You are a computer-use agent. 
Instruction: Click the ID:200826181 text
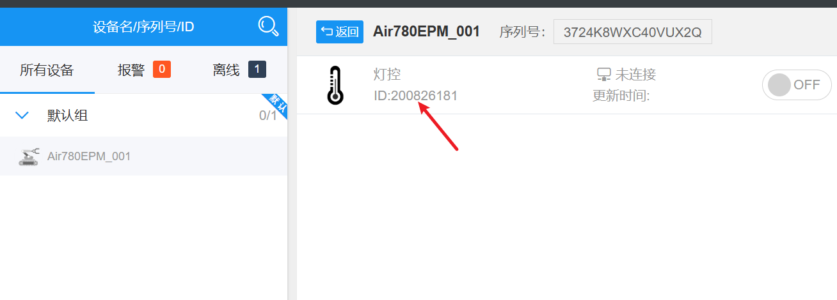[415, 96]
